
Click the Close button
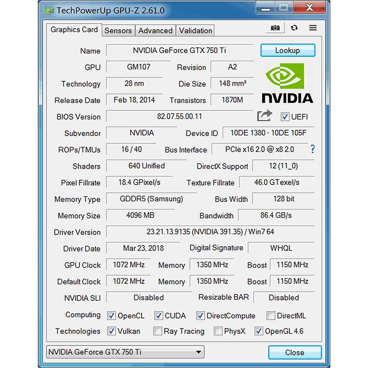click(x=295, y=352)
